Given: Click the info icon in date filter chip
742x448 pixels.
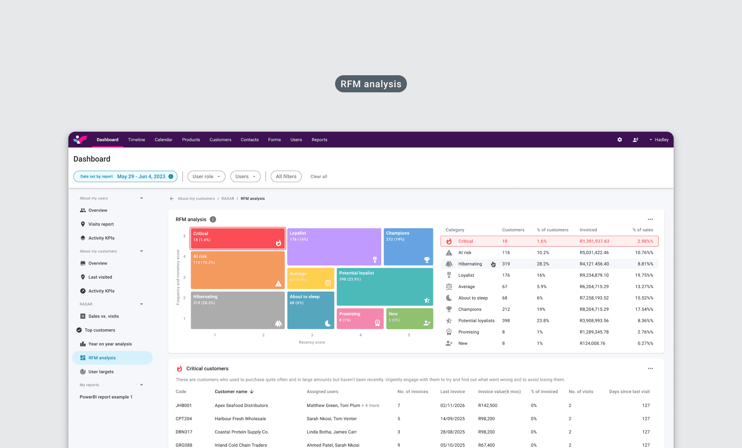Looking at the screenshot, I should pos(171,177).
